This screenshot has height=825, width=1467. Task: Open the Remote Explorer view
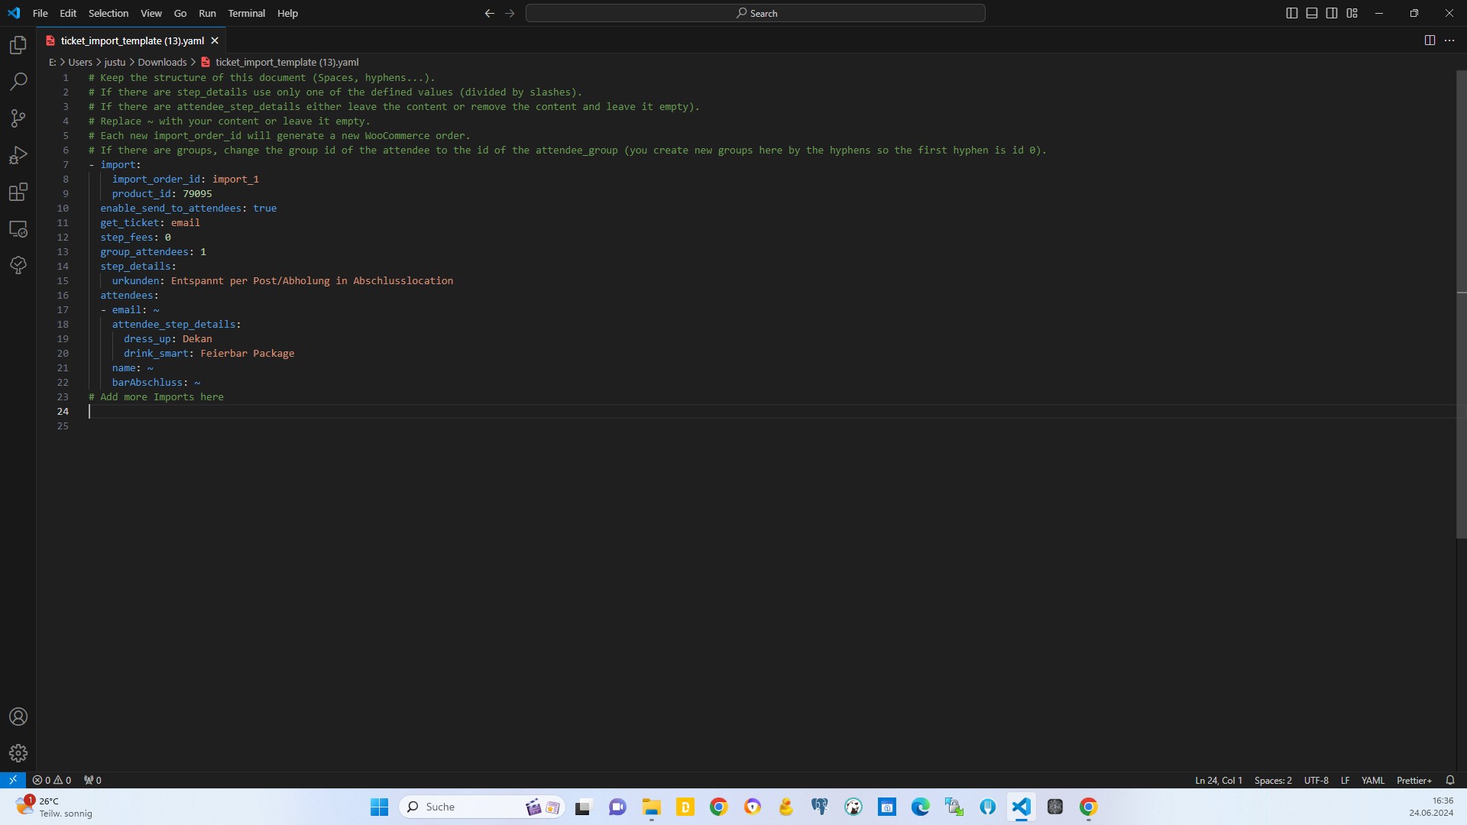coord(18,228)
